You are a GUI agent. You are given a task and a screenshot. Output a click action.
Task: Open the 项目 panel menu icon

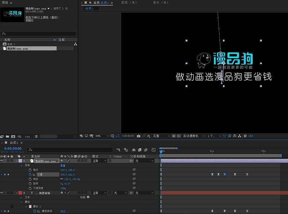(11, 3)
